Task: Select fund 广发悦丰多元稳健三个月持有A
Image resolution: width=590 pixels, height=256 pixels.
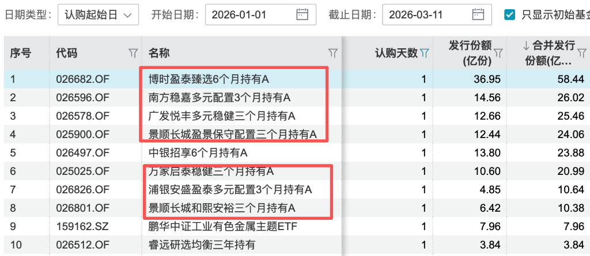Action: tap(222, 116)
